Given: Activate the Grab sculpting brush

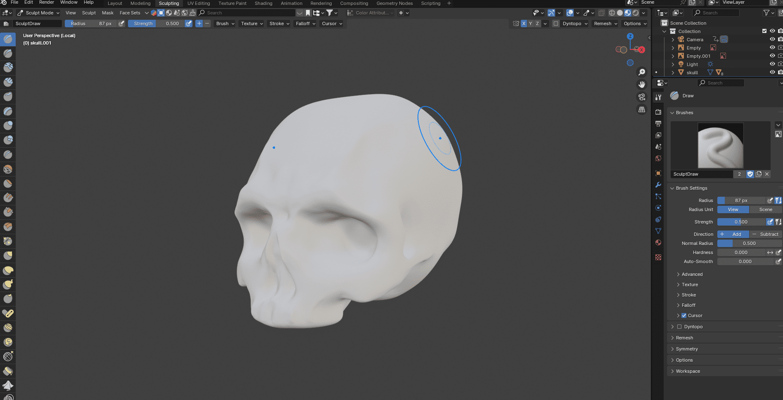Looking at the screenshot, I should click(x=8, y=255).
